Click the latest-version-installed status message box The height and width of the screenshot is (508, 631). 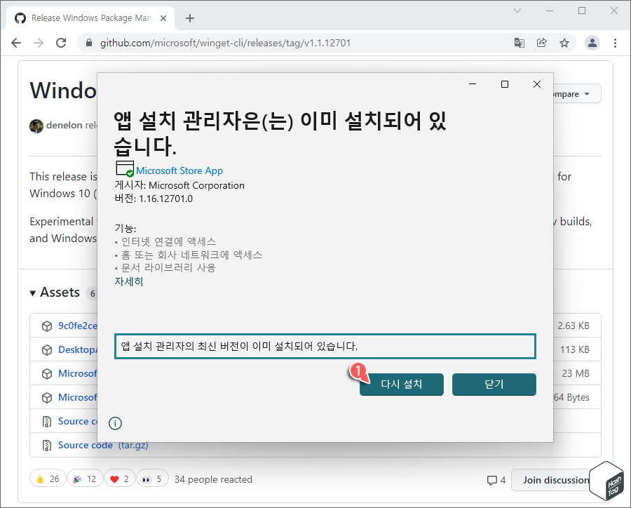[x=325, y=346]
